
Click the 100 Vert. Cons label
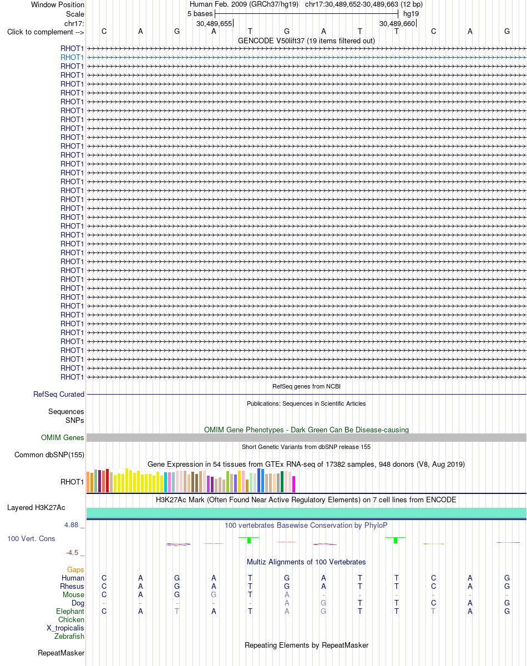tap(31, 538)
